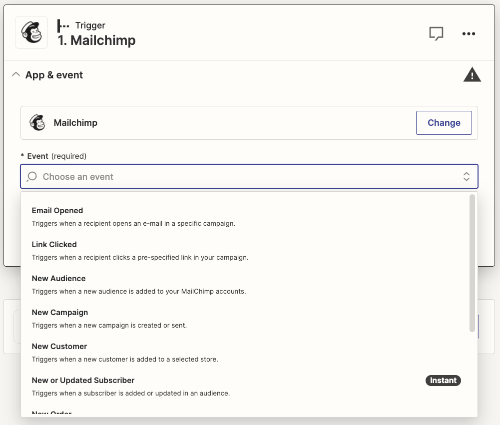Collapse the App & event section chevron
Screen dimensions: 500x425
(16, 74)
